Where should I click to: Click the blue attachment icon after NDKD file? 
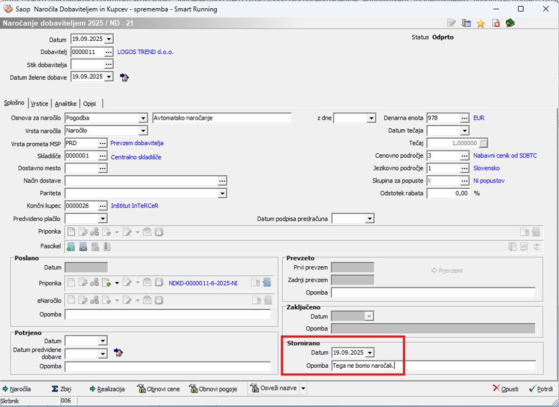click(267, 282)
